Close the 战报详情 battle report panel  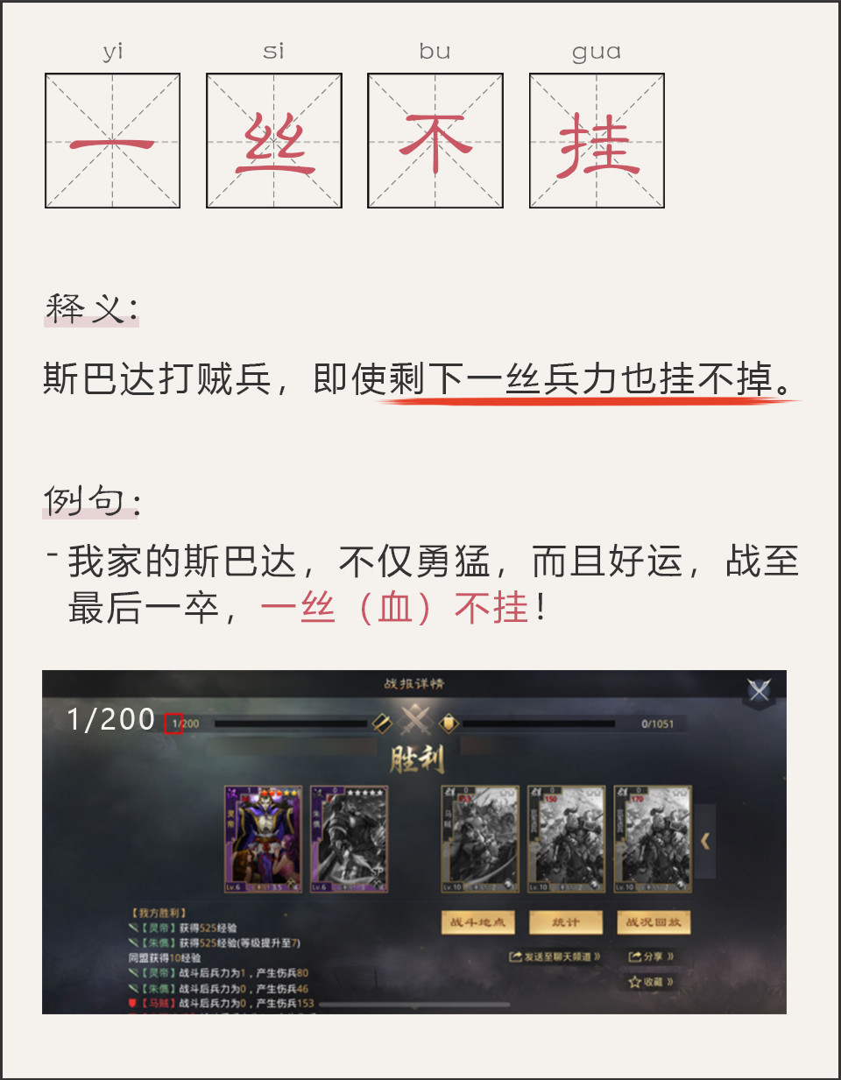point(760,690)
